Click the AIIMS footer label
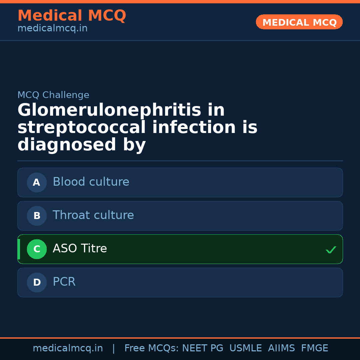360x360 pixels. pos(281,348)
